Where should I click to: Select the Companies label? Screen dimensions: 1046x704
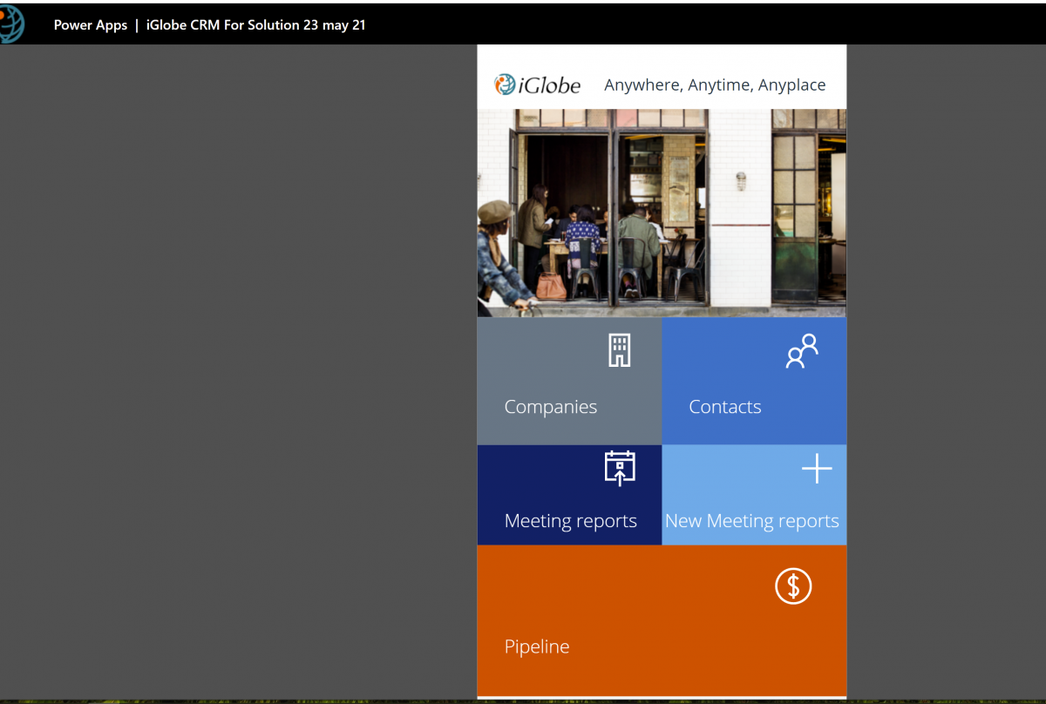point(551,407)
